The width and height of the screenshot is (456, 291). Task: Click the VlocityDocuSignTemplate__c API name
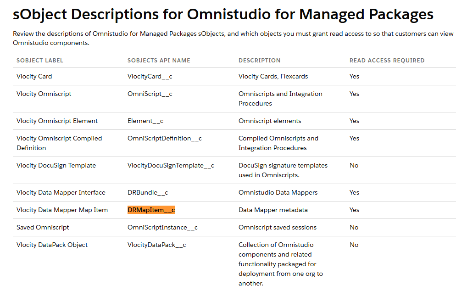point(171,165)
